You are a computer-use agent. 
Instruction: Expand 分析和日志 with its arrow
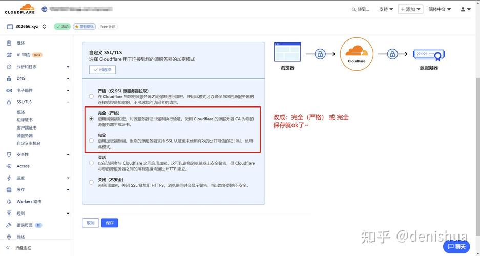(68, 67)
